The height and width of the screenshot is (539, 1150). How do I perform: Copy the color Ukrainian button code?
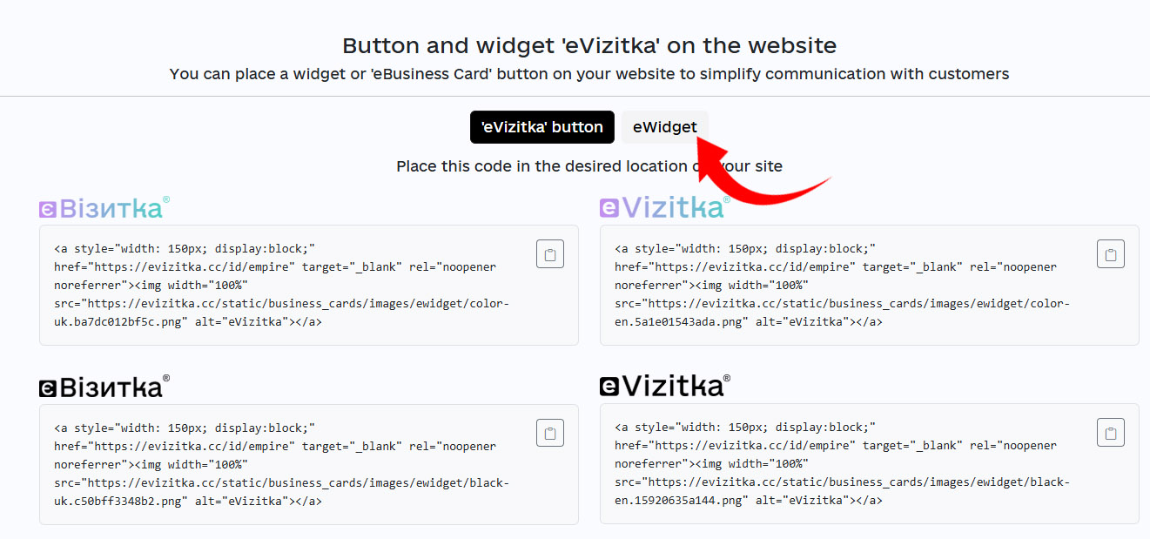coord(550,254)
